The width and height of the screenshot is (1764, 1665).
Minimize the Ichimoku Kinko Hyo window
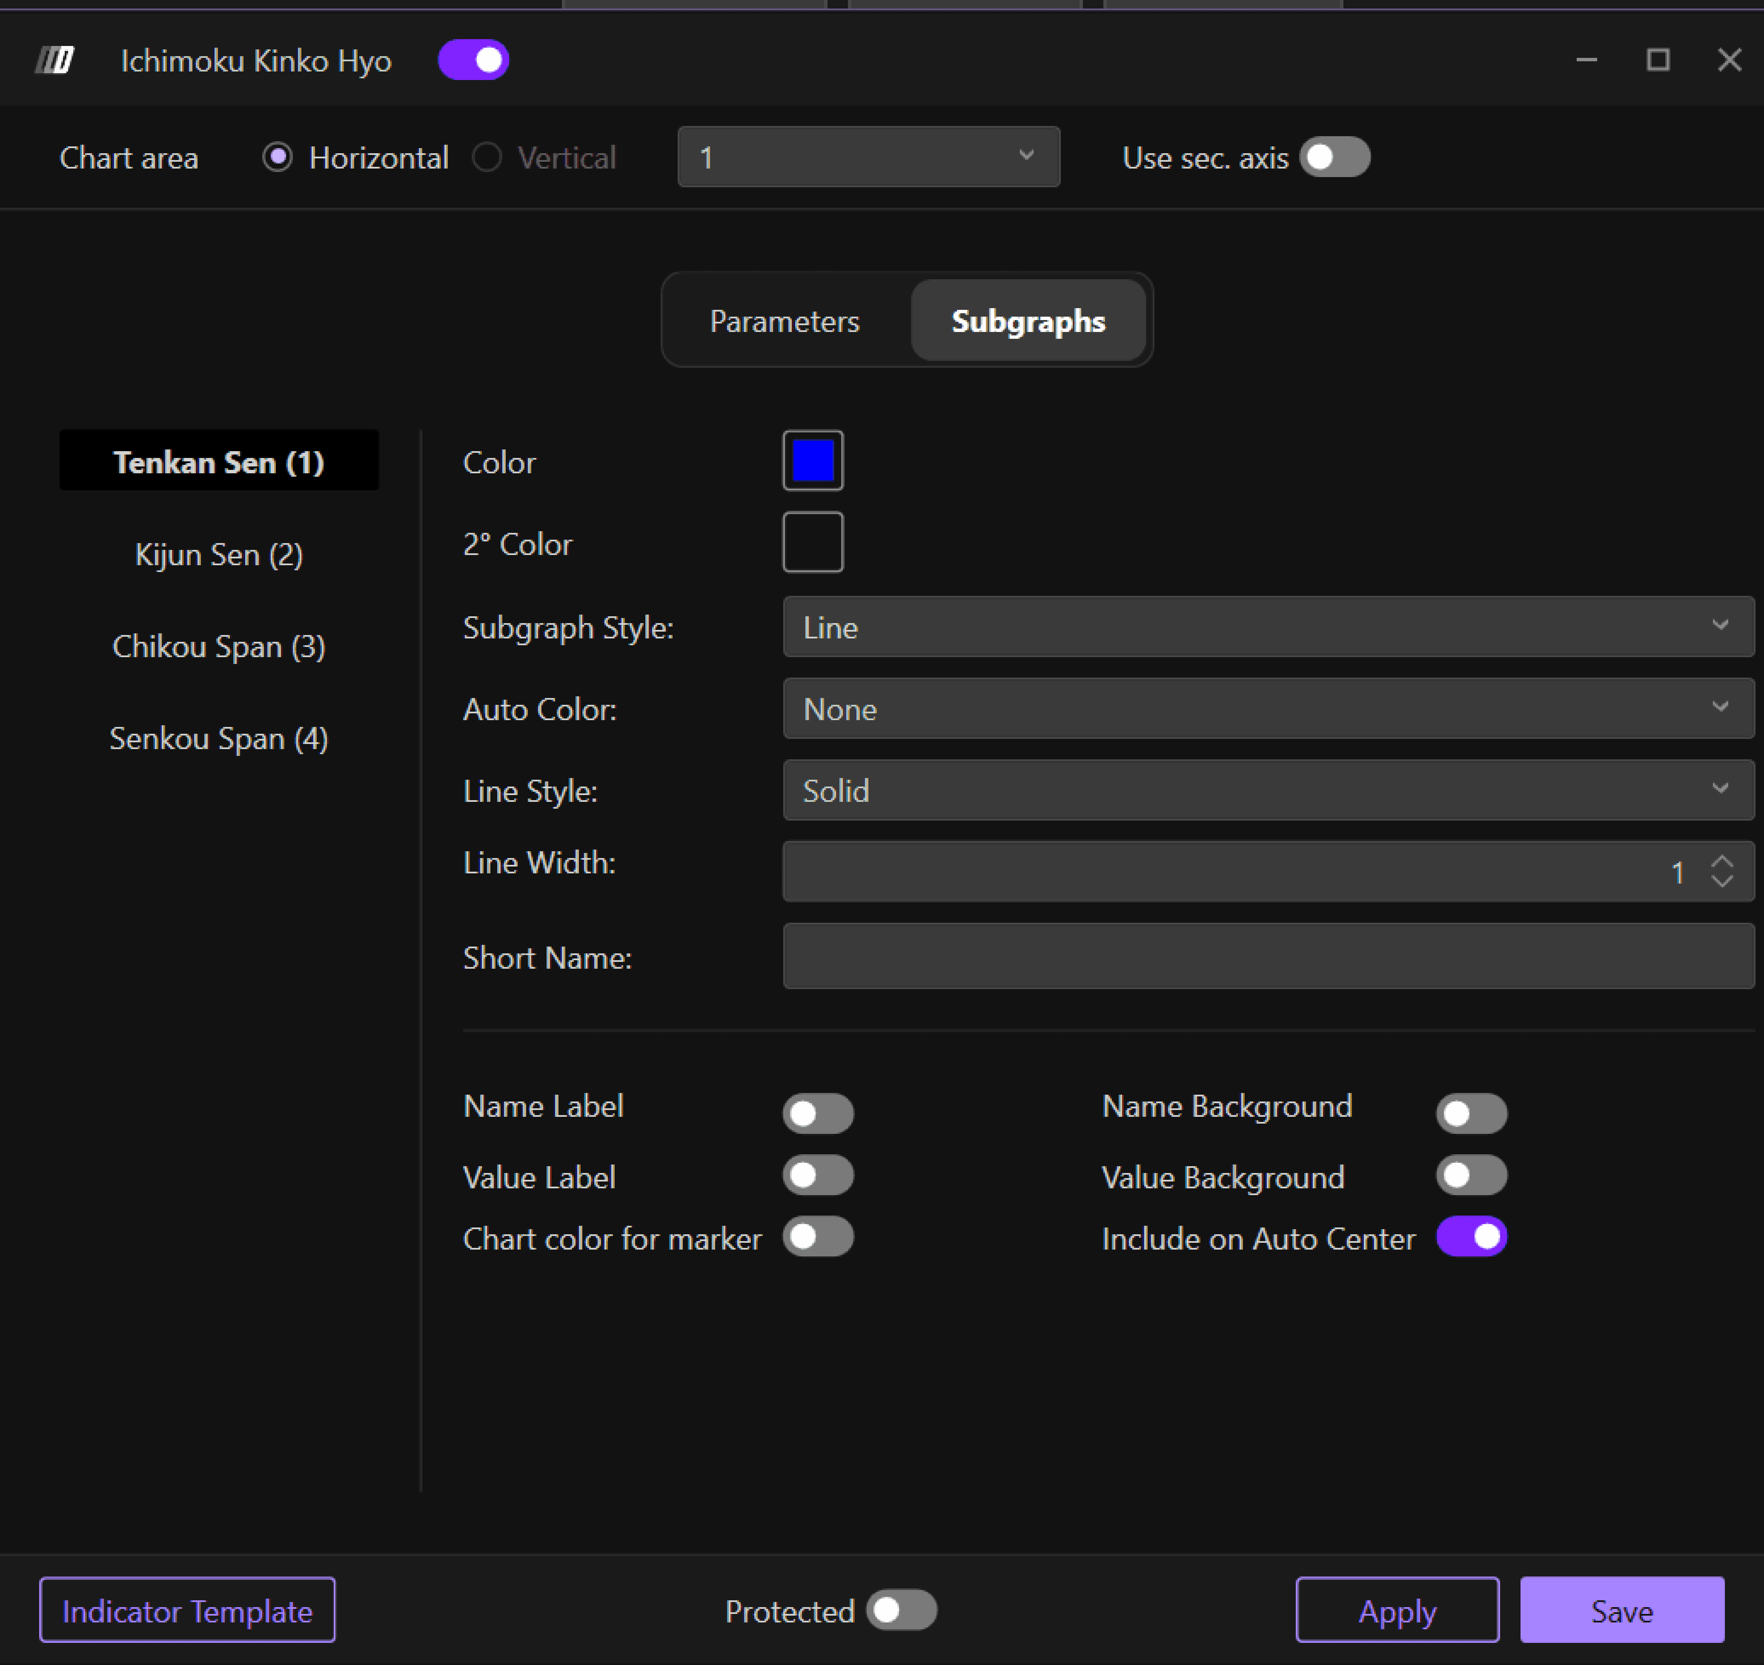point(1586,60)
